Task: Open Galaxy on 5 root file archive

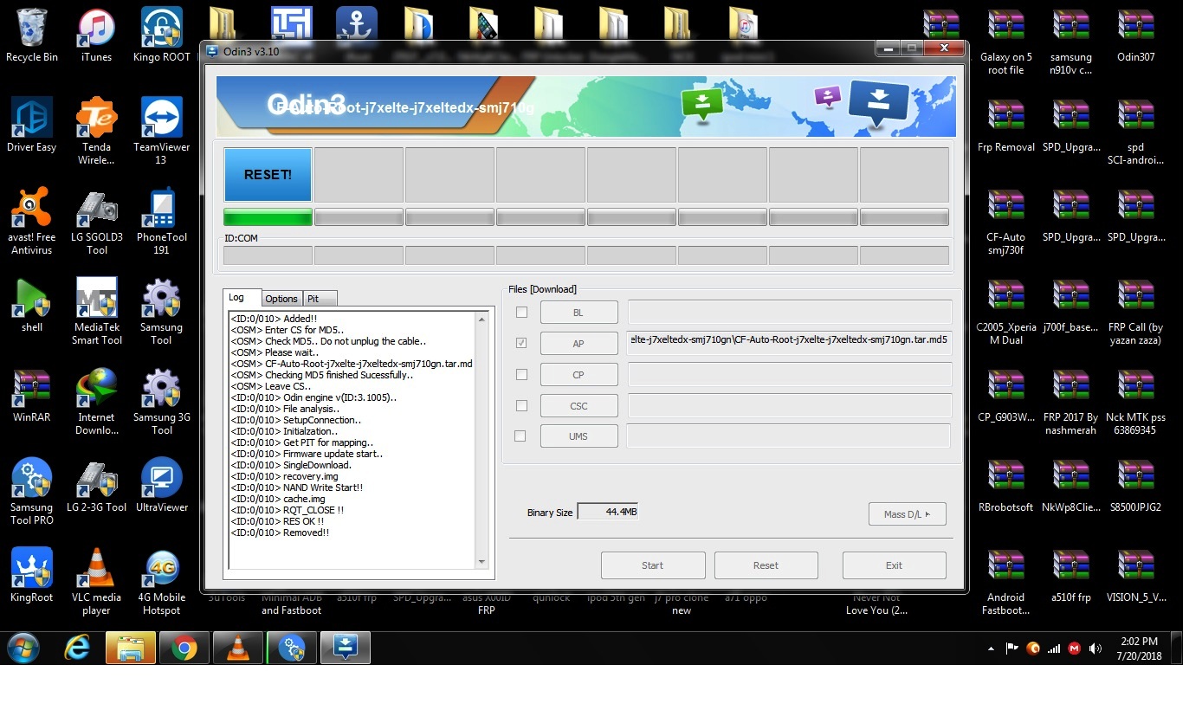Action: (x=1005, y=41)
